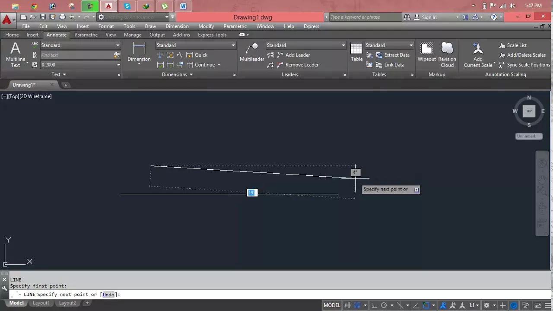Toggle Snap mode in status bar
The image size is (553, 311).
357,305
